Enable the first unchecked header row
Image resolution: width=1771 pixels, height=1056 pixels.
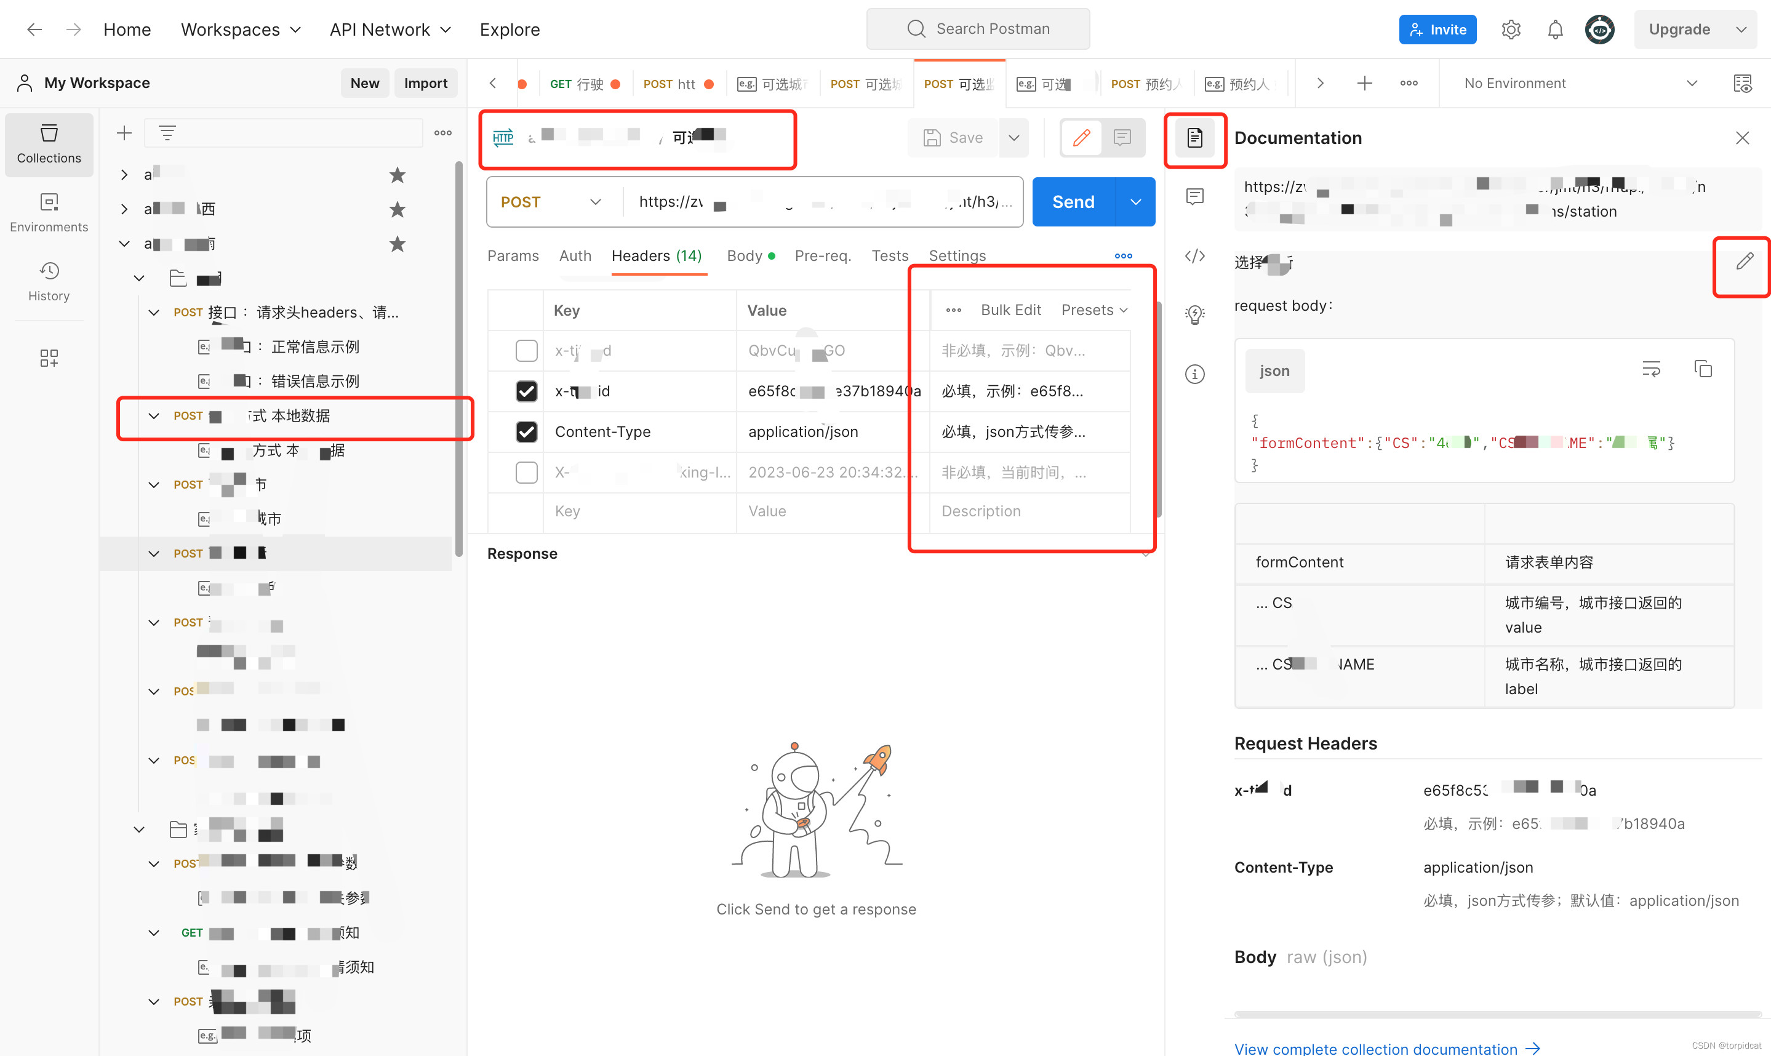point(527,350)
